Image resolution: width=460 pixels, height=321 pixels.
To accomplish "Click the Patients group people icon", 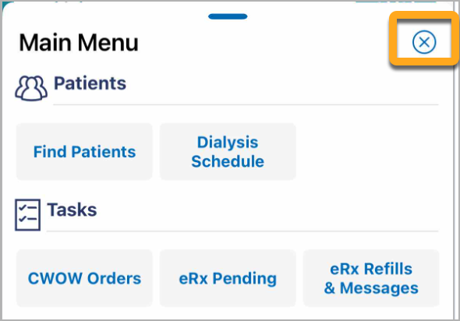I will click(x=31, y=88).
